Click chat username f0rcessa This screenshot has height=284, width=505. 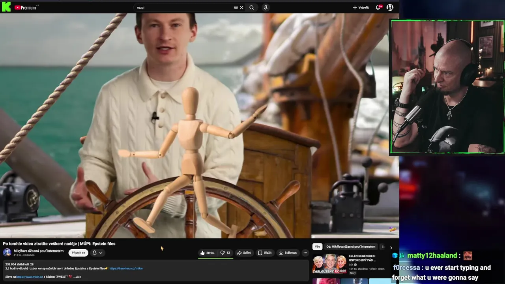pyautogui.click(x=406, y=267)
